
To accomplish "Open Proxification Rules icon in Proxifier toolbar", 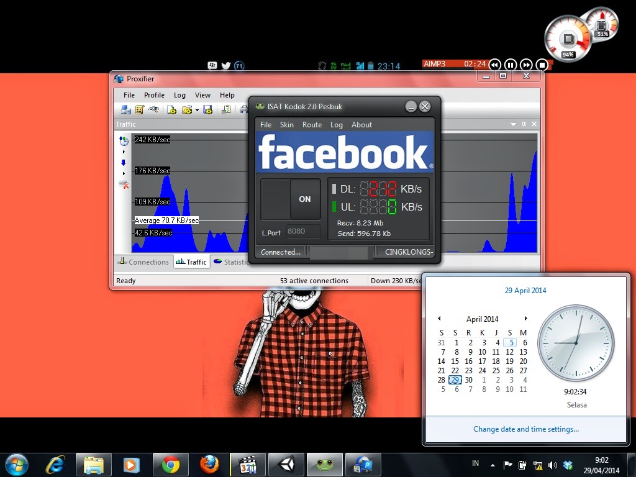I will (140, 109).
